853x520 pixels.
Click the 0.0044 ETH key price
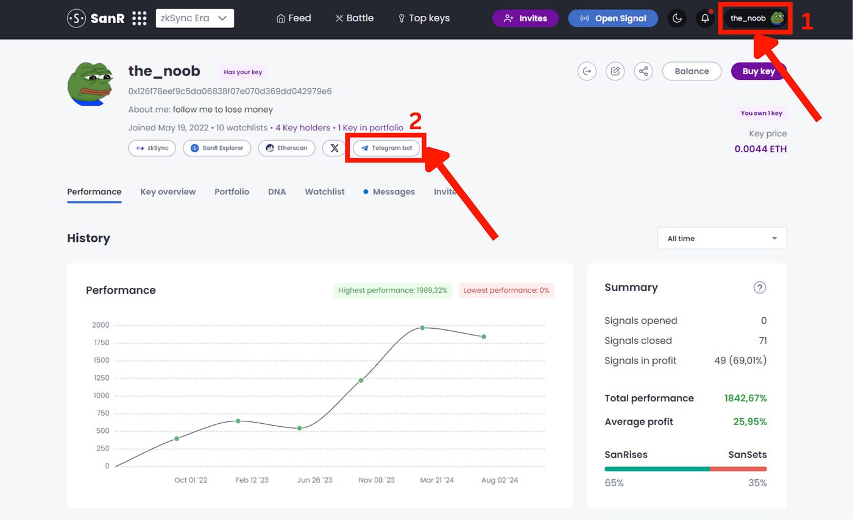click(x=760, y=149)
